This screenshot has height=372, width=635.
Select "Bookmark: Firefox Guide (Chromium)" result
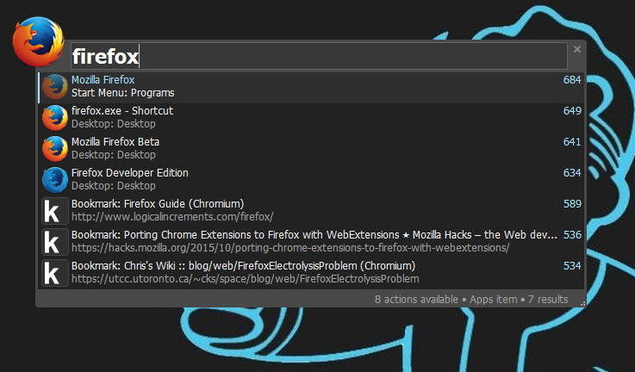(x=158, y=204)
